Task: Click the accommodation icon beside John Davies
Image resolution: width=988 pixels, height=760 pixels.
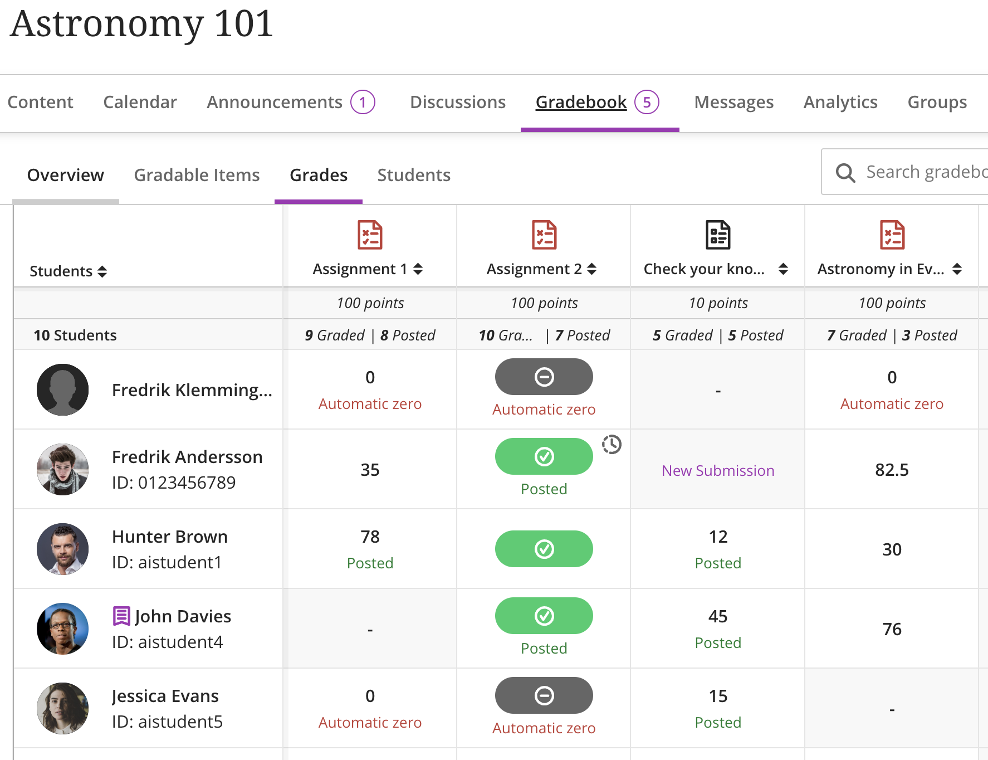Action: [121, 616]
